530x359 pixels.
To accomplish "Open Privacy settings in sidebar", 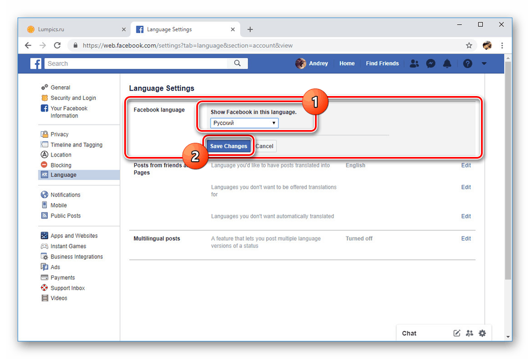I will tap(59, 134).
